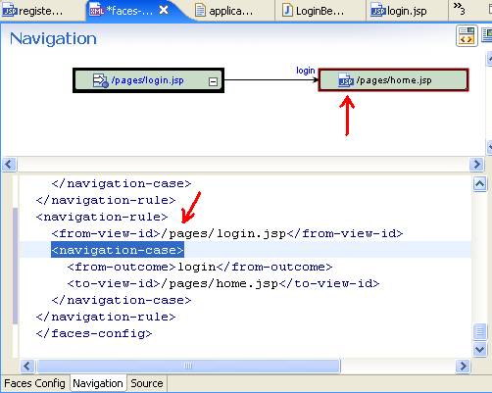Click the XML file icon on faces-config tab

(97, 11)
